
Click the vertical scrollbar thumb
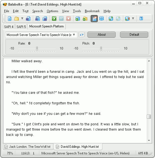tap(149, 117)
